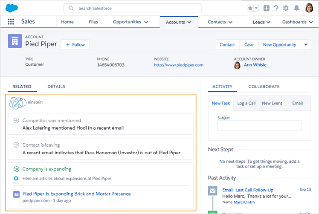Expand the Leads tab chevron
319x214 pixels.
pos(268,22)
